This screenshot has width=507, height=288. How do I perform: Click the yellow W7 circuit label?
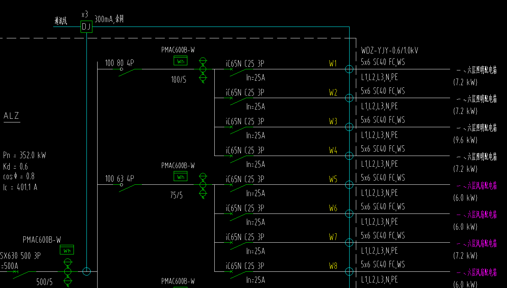click(x=333, y=237)
